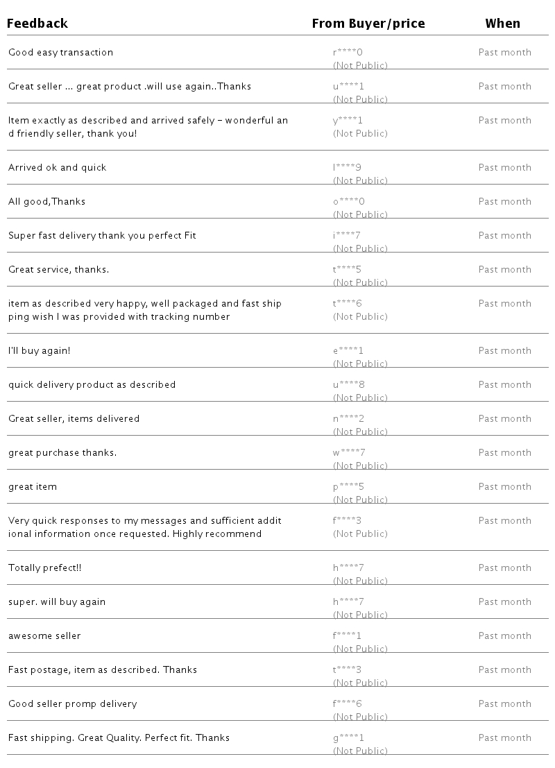Screen dimensions: 555x768
Task: Click buyer i****7
Action: (346, 235)
